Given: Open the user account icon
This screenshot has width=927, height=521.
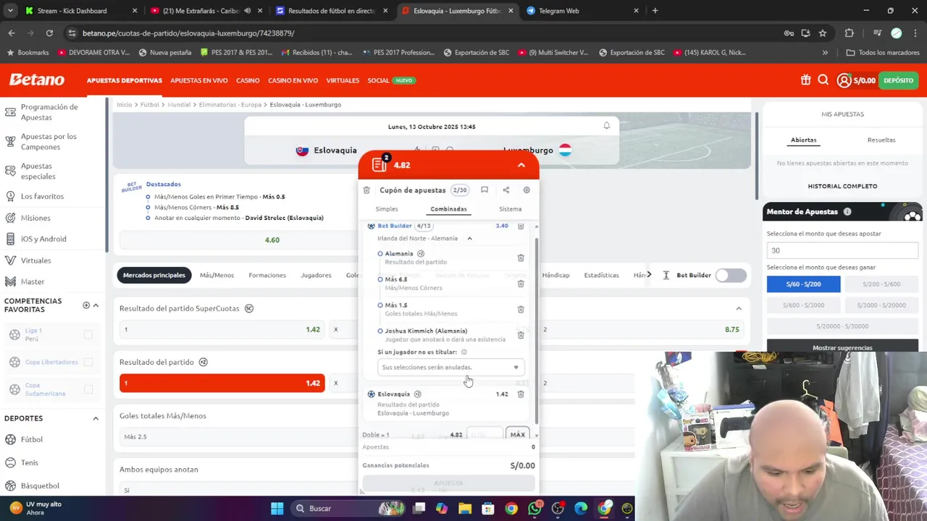Looking at the screenshot, I should click(844, 80).
